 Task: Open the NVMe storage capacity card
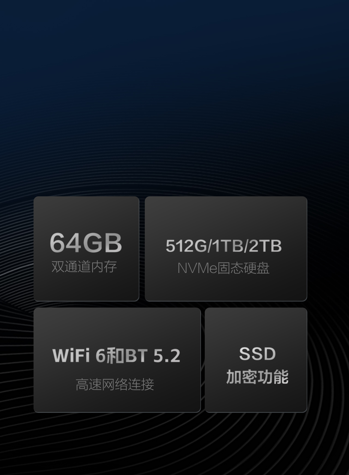coord(226,249)
